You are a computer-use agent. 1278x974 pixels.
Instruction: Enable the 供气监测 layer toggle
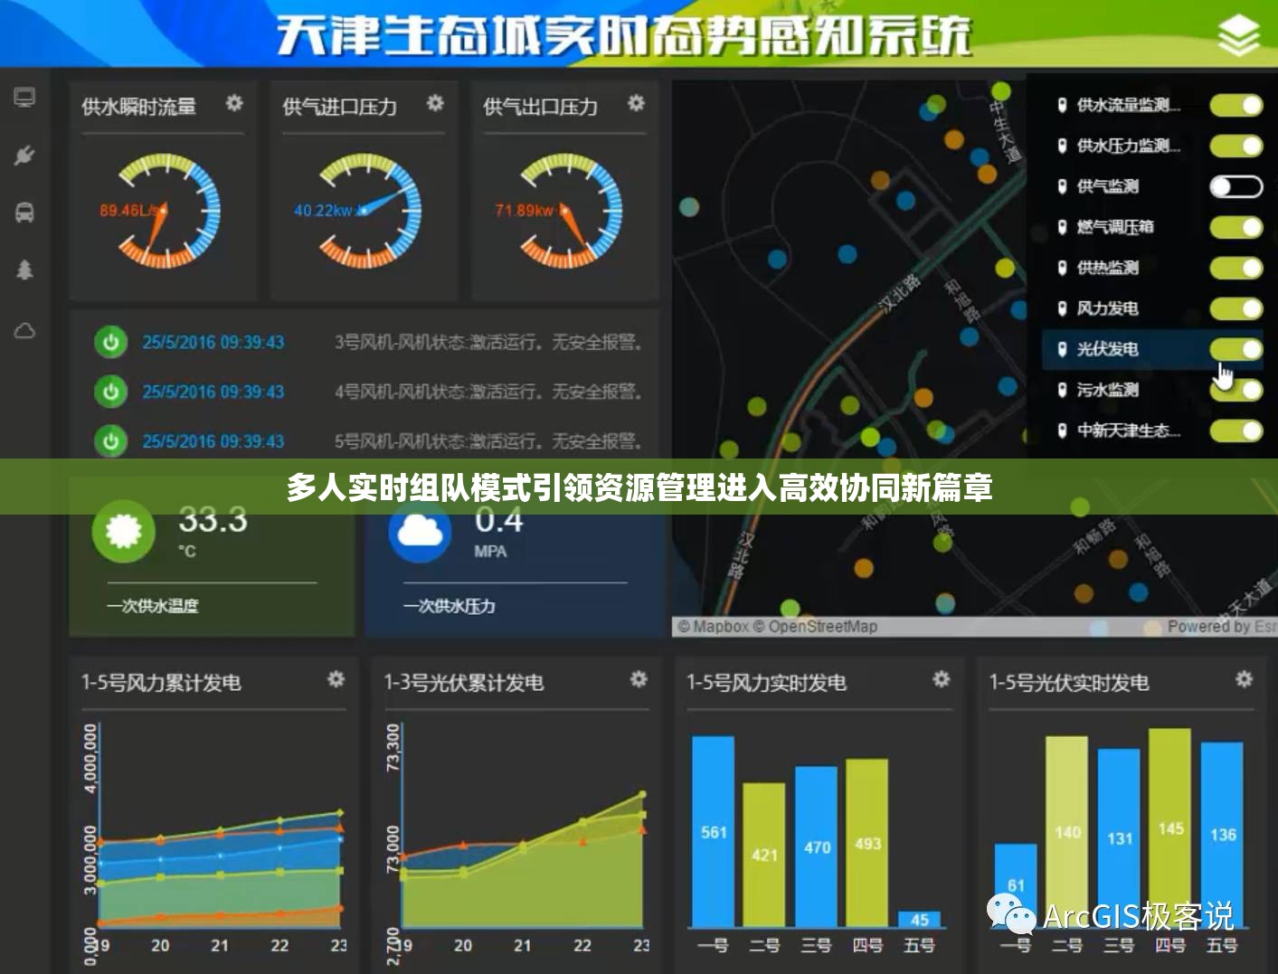tap(1235, 186)
